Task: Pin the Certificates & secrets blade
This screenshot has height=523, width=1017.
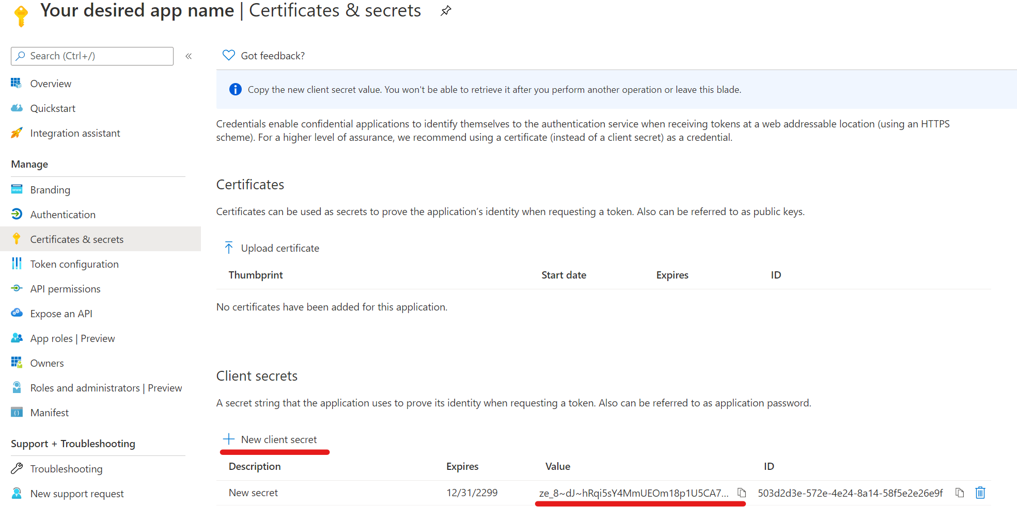Action: click(446, 11)
